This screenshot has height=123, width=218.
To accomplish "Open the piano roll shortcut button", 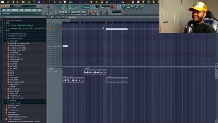I will 133,7.
